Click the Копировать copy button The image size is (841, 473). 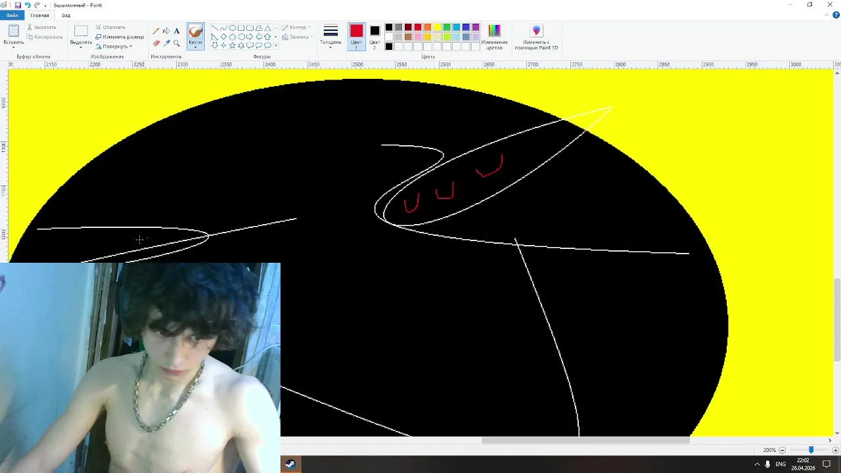click(45, 37)
